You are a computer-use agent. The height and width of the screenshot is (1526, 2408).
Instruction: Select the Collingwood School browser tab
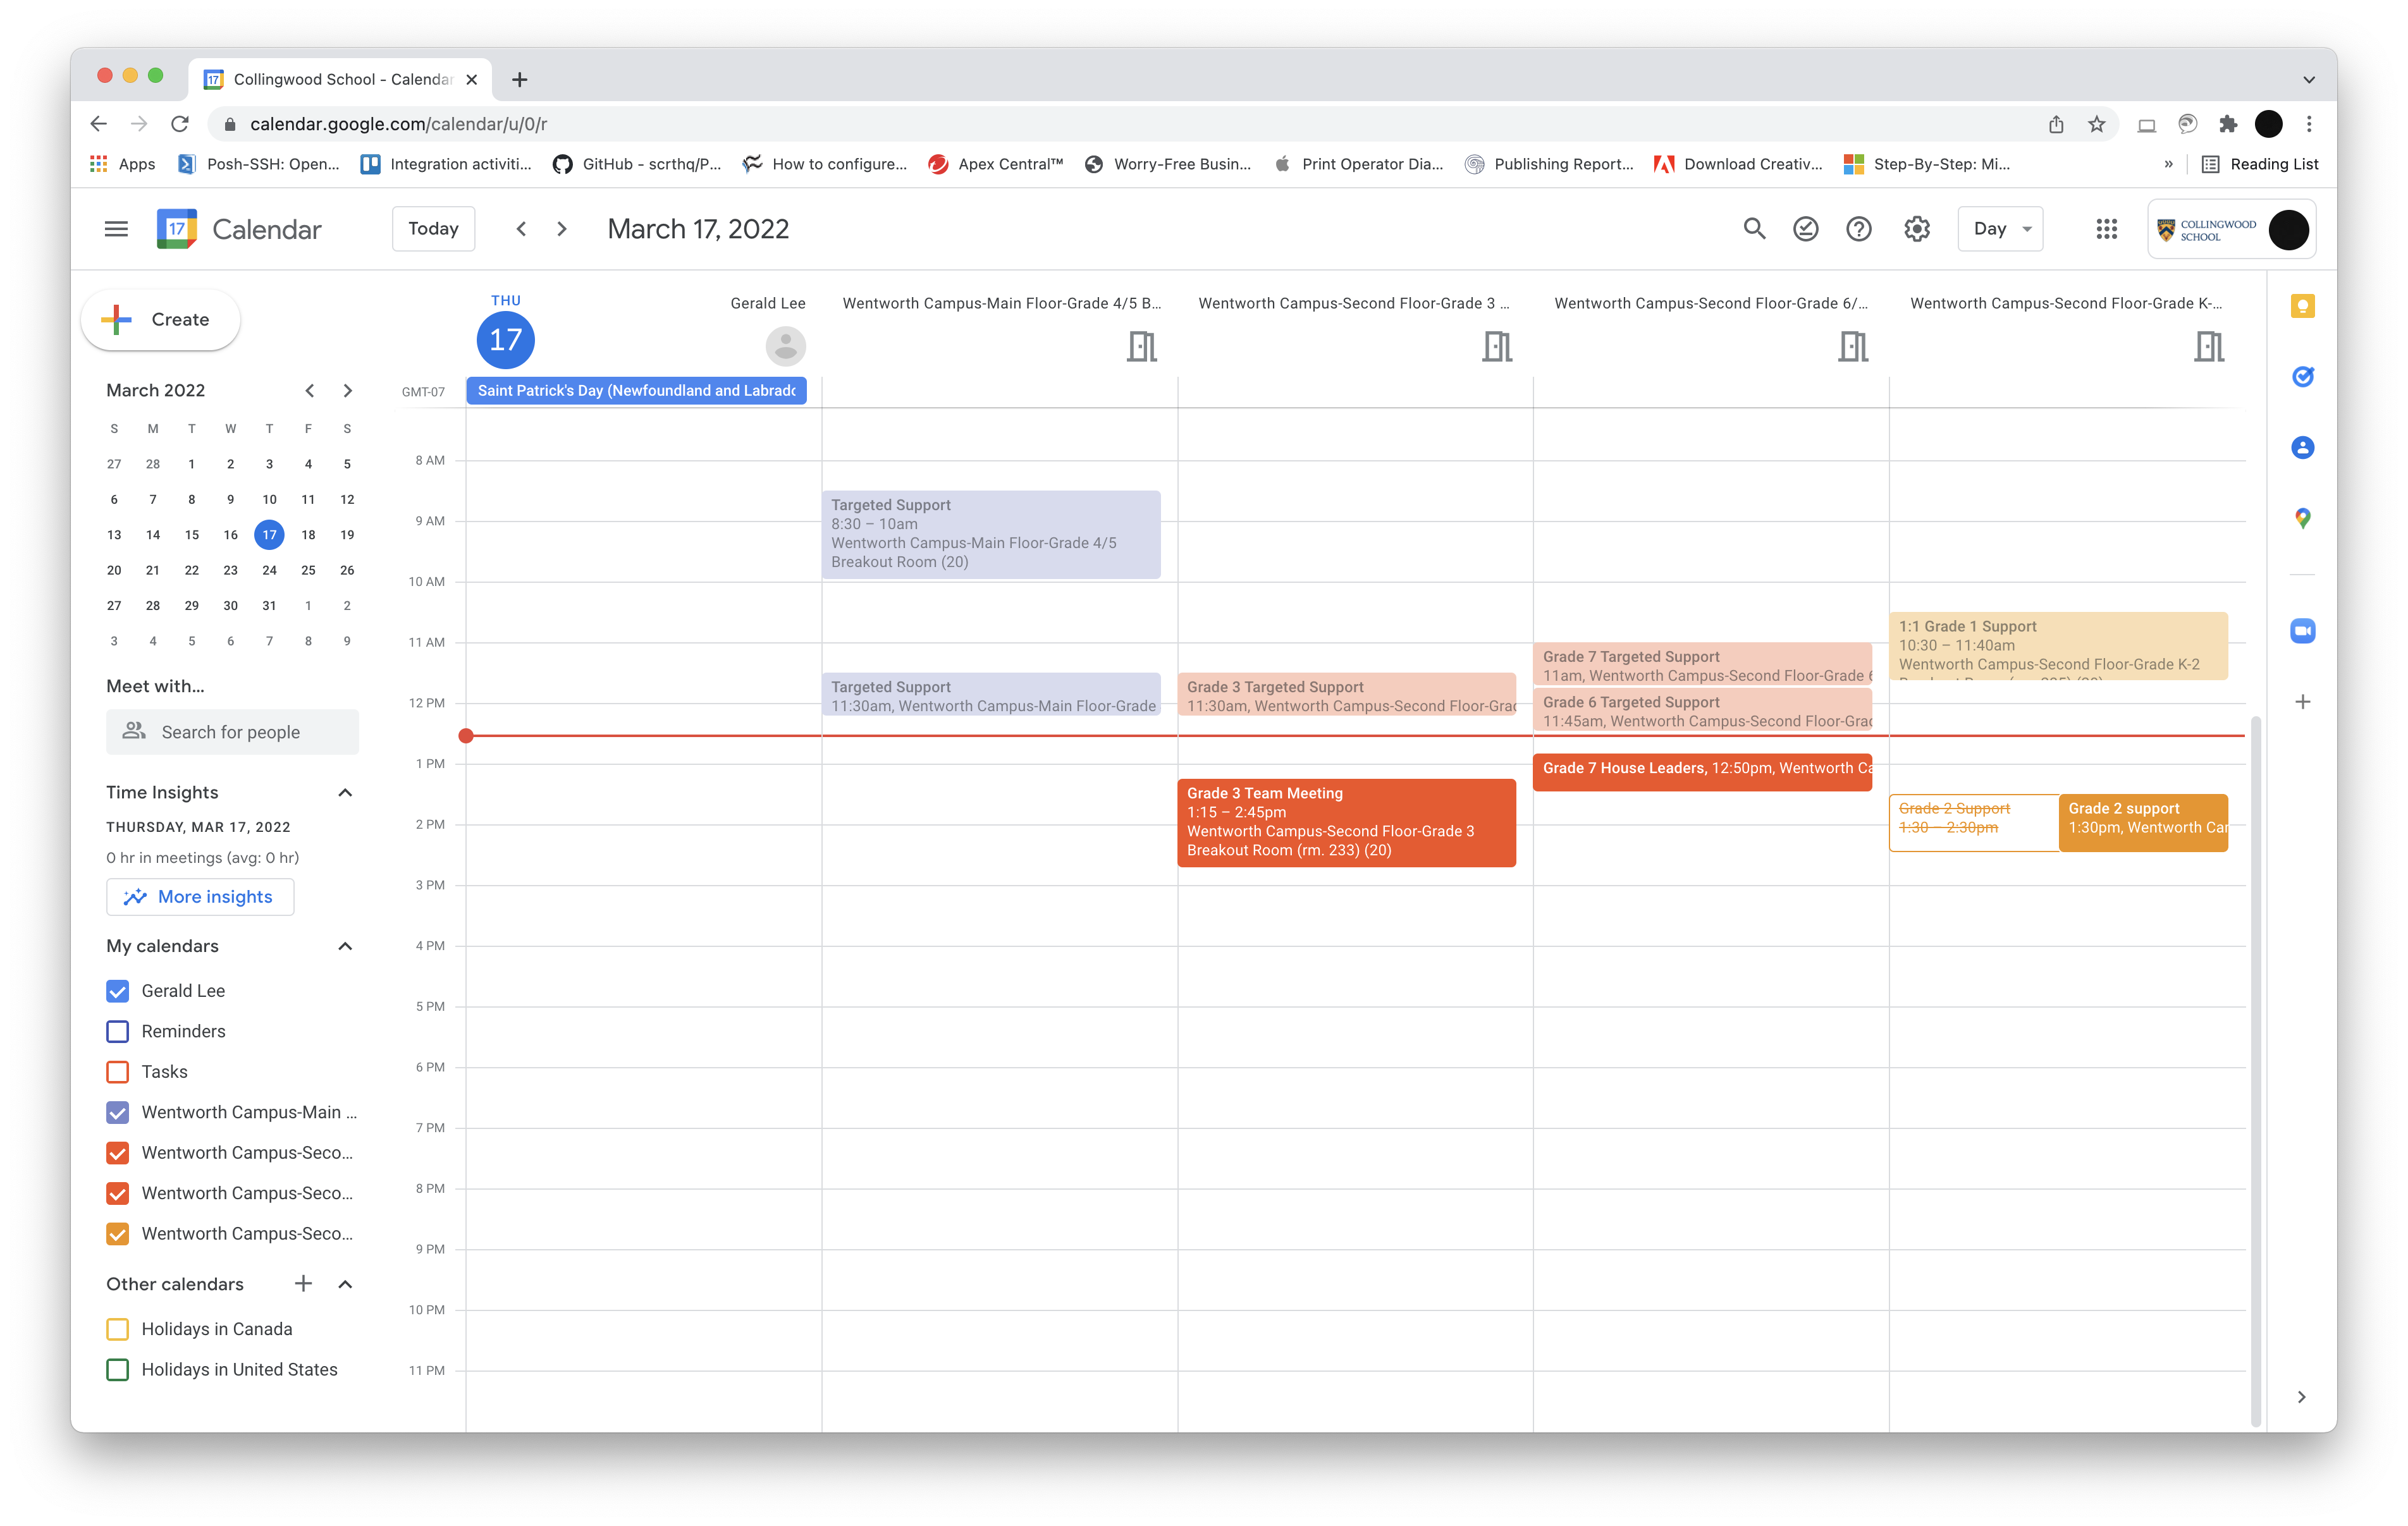point(340,79)
